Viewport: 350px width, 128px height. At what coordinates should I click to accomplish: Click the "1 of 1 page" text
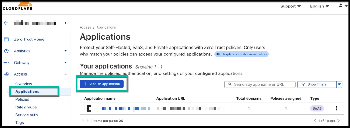click(x=326, y=121)
